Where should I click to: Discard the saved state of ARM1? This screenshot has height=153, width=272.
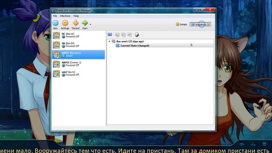[x=76, y=25]
